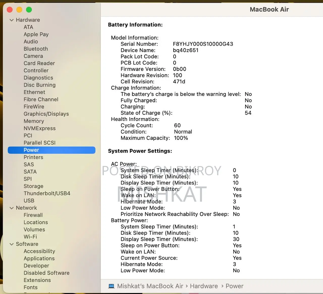This screenshot has height=294, width=323.
Task: Click the laptop icon in the path bar
Action: [111, 286]
